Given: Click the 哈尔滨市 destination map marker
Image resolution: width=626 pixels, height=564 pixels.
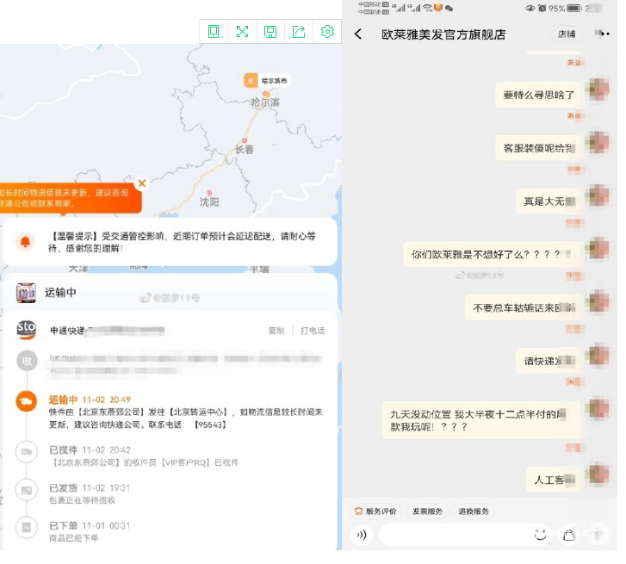Looking at the screenshot, I should (267, 81).
